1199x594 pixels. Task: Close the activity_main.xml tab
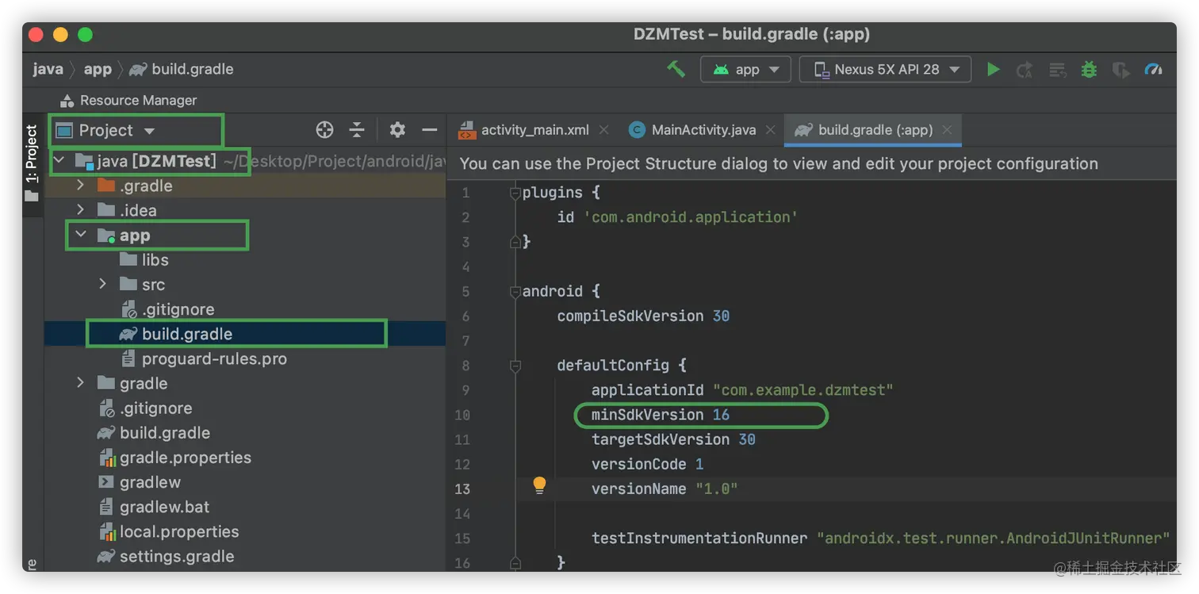tap(604, 130)
